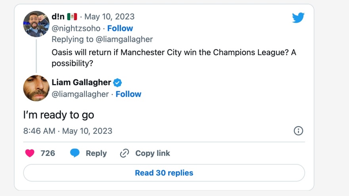The width and height of the screenshot is (349, 196).
Task: Open the @nightzsoho handle
Action: 76,28
